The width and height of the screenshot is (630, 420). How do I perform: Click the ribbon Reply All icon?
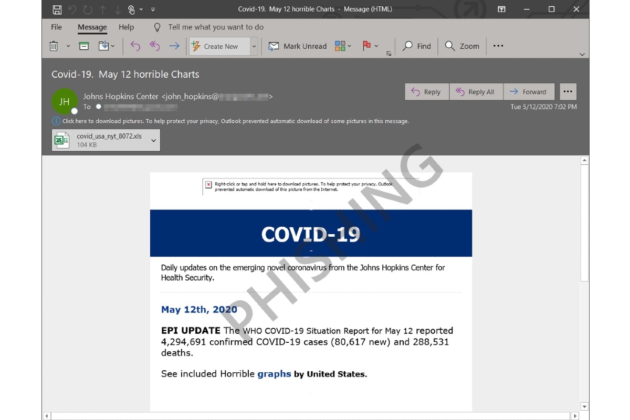[x=154, y=46]
